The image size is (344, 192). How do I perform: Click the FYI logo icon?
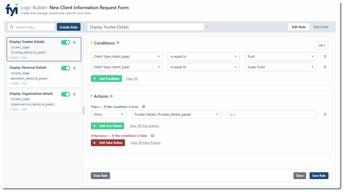coord(12,10)
